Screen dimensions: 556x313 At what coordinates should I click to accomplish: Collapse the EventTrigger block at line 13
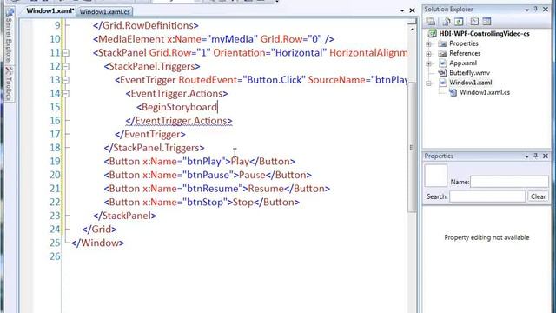pyautogui.click(x=66, y=80)
